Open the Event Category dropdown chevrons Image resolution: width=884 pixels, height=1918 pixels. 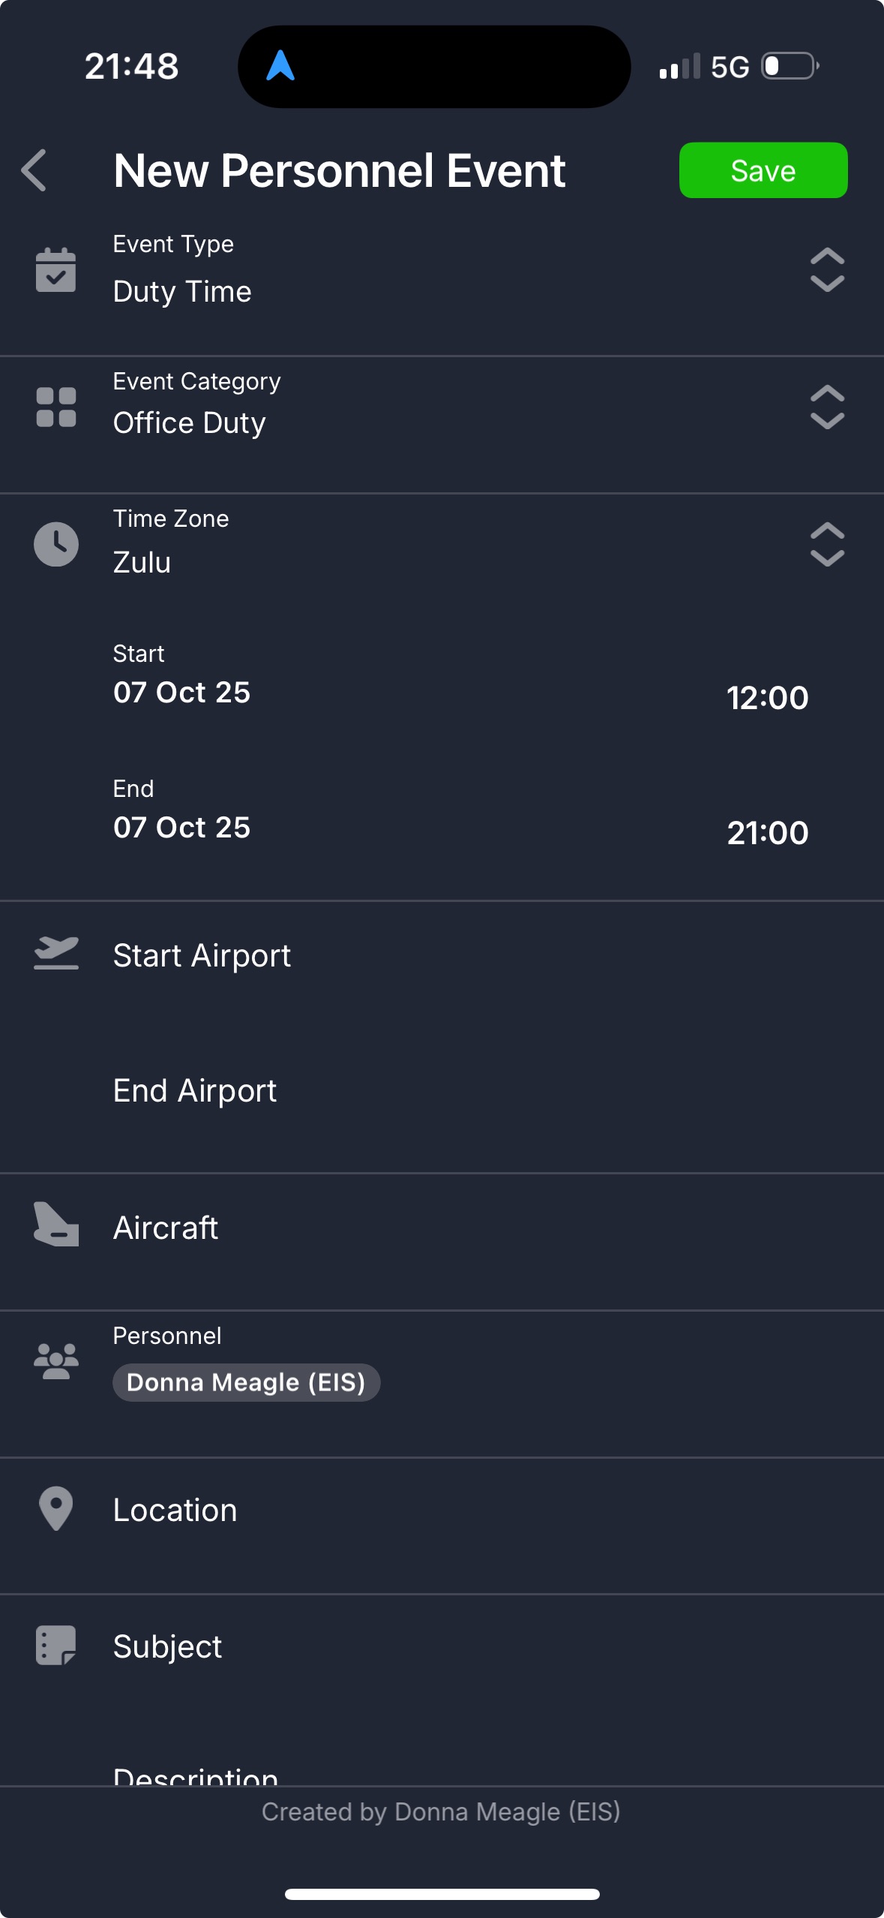(x=827, y=407)
